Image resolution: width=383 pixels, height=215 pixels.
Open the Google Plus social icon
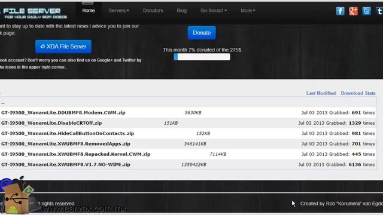(x=353, y=11)
